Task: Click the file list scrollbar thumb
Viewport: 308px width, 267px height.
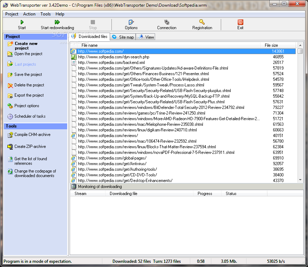Action: click(300, 51)
